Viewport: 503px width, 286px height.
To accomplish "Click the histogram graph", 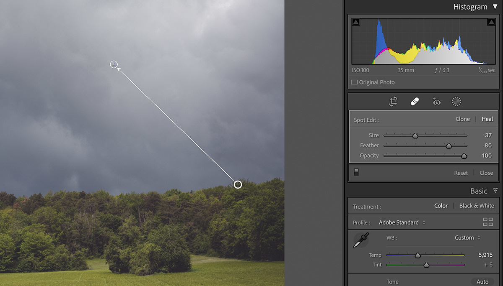I will 423,41.
